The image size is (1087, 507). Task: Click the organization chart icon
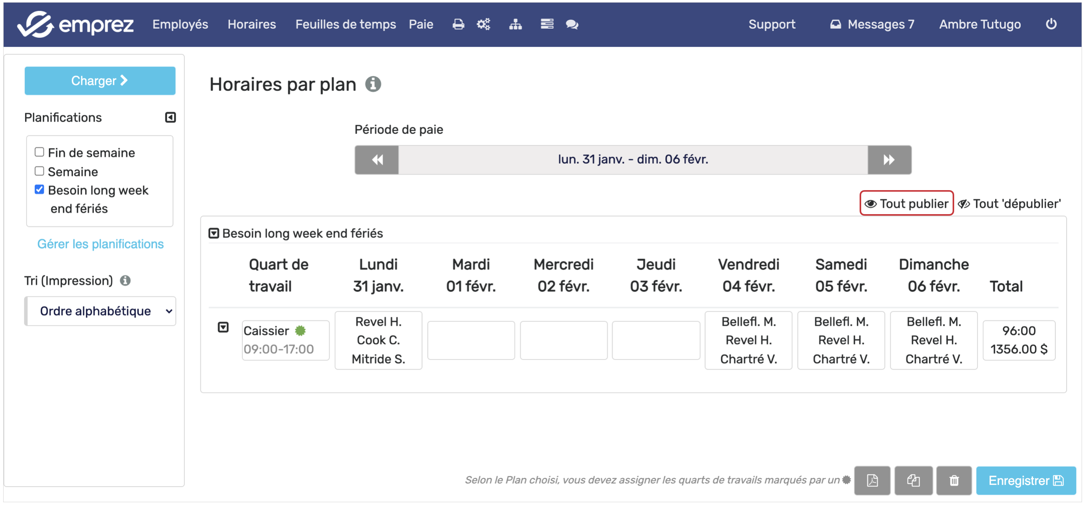coord(515,24)
